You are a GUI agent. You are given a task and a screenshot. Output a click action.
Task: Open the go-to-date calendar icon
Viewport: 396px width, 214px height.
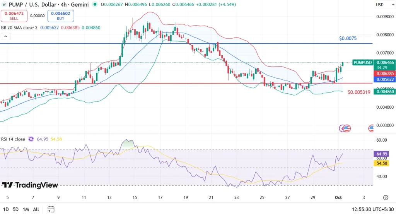coord(51,209)
